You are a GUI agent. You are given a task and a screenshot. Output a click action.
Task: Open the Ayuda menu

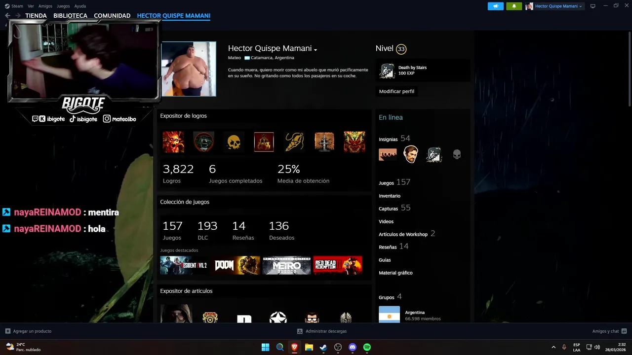click(80, 6)
